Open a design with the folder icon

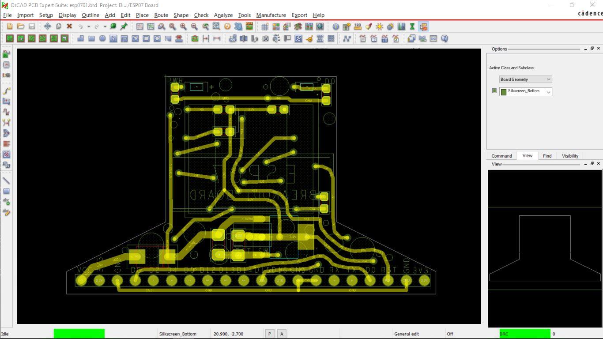[20, 26]
